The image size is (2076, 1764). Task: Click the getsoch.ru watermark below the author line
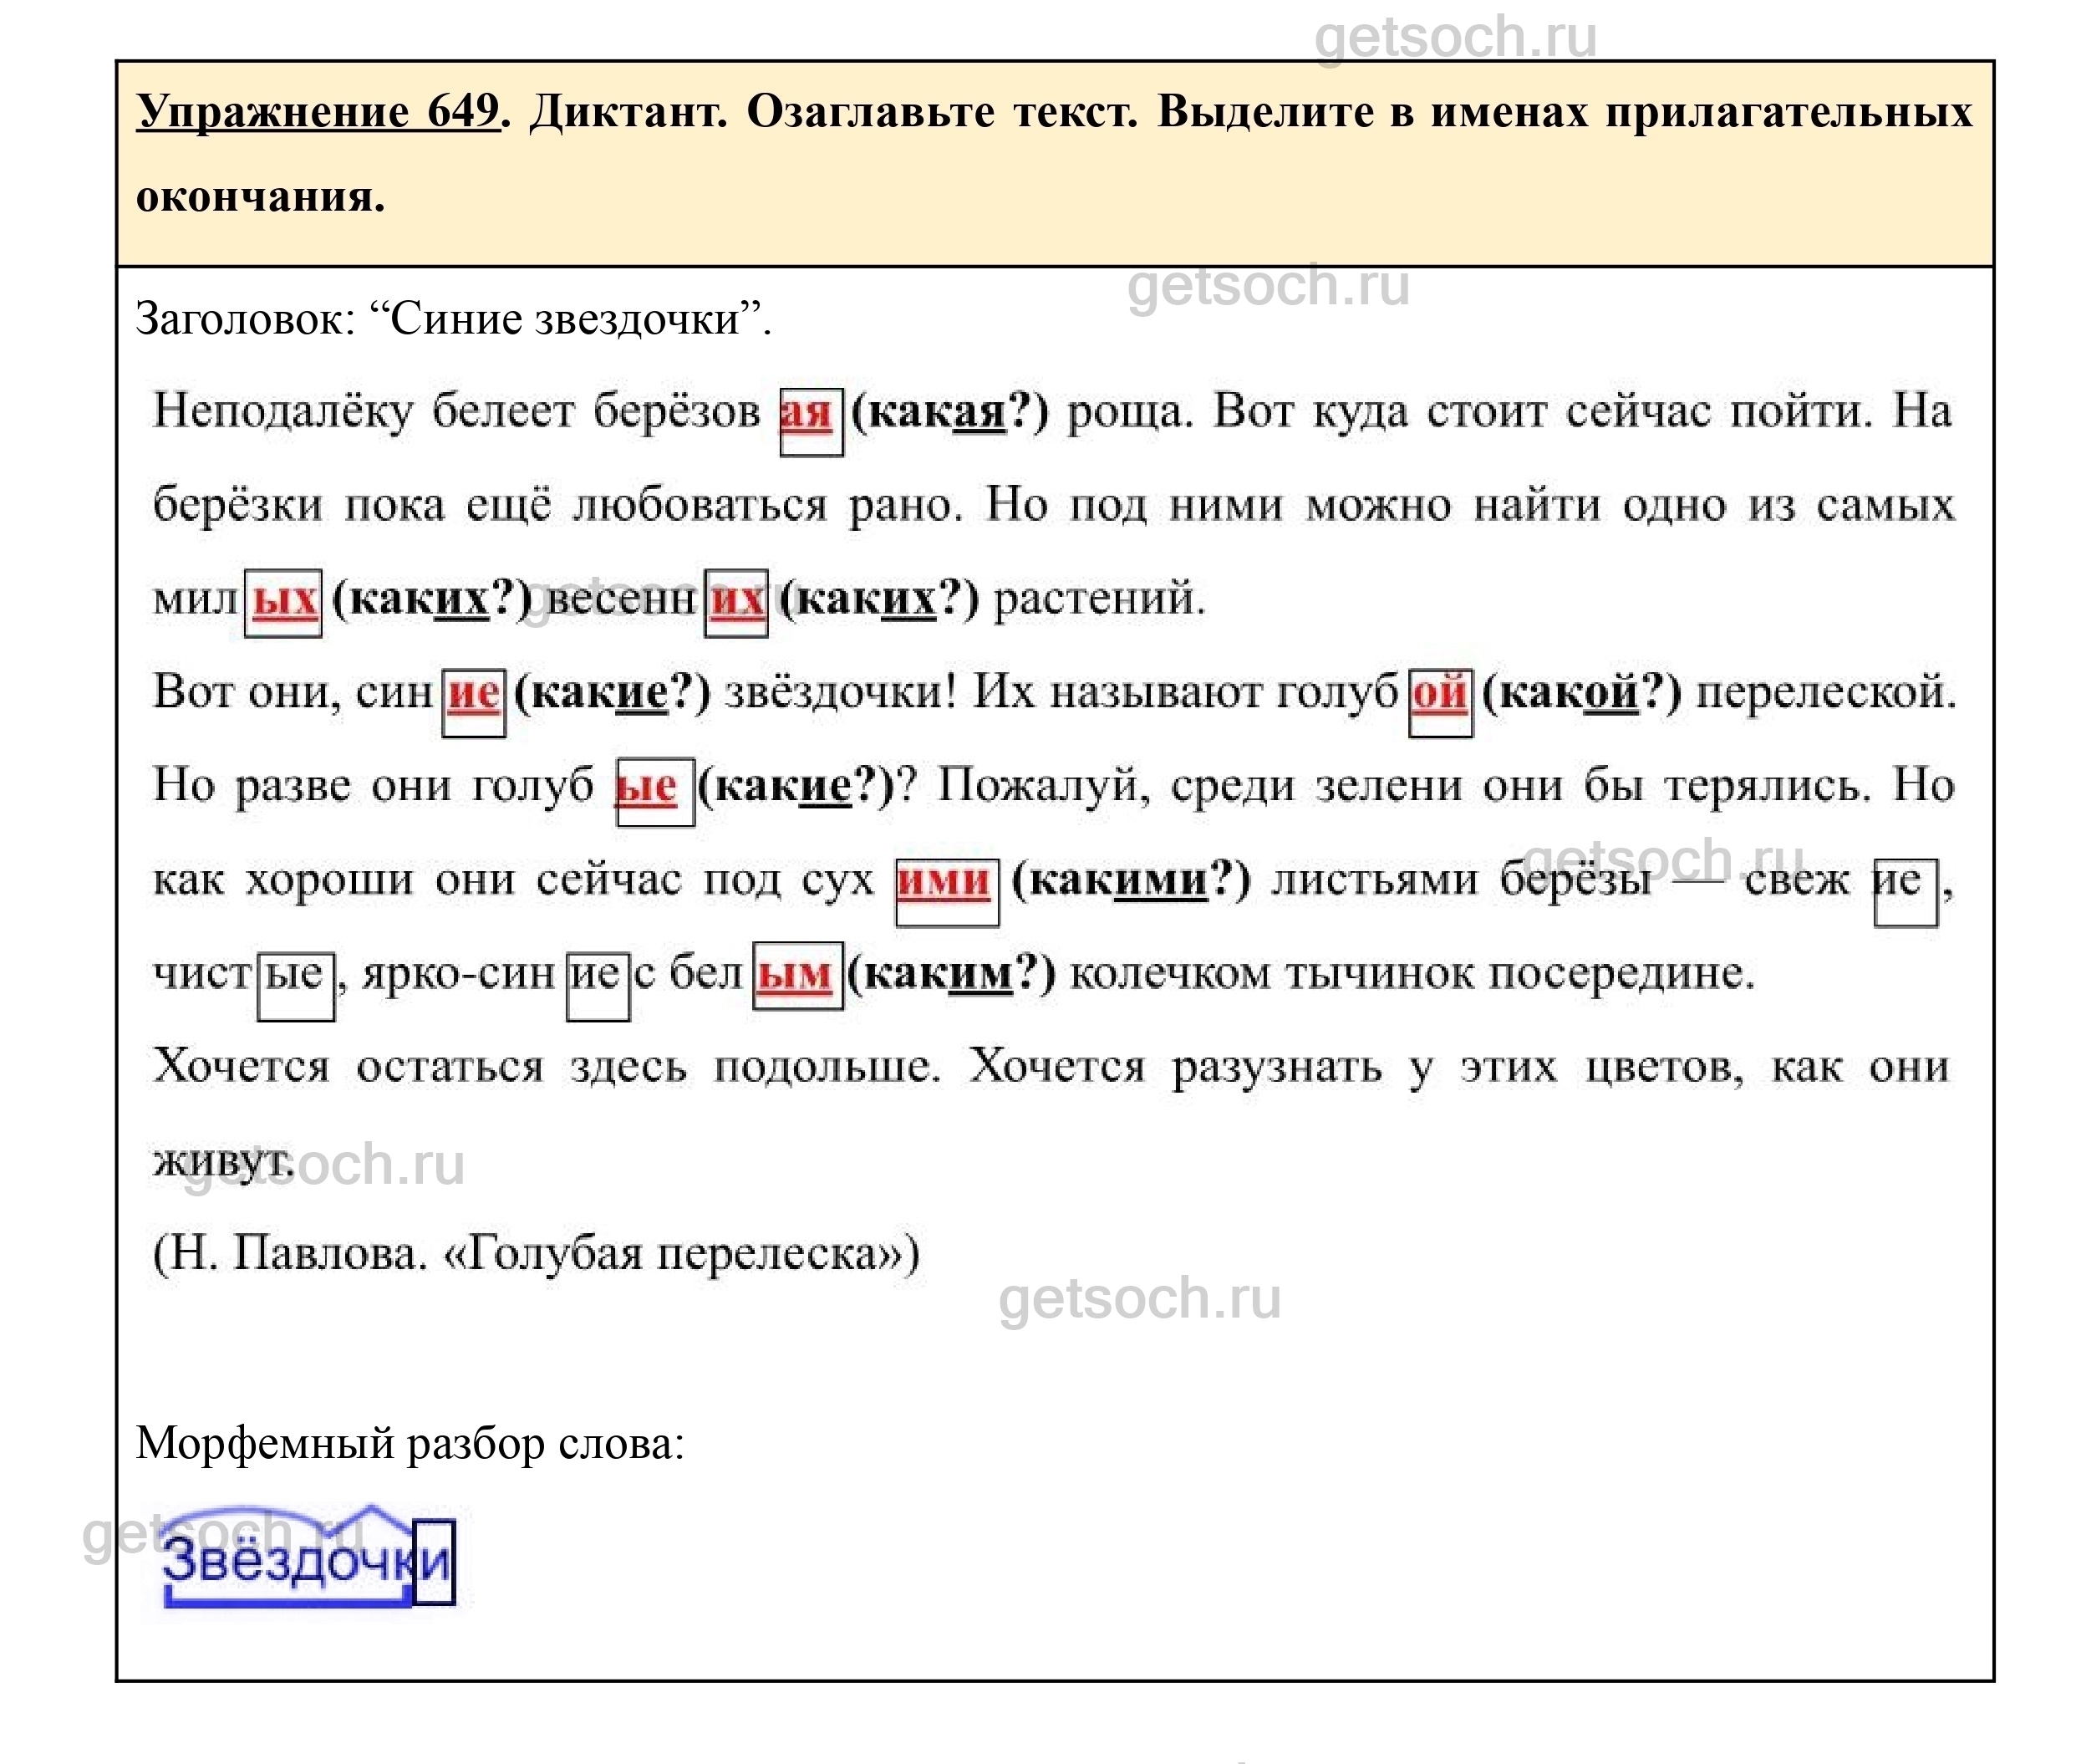(x=1139, y=1299)
